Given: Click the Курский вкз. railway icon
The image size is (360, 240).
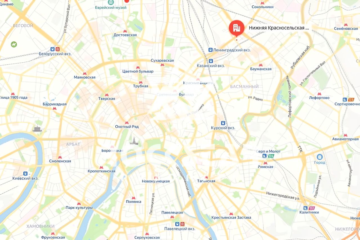Looking at the screenshot, I should click(223, 123).
